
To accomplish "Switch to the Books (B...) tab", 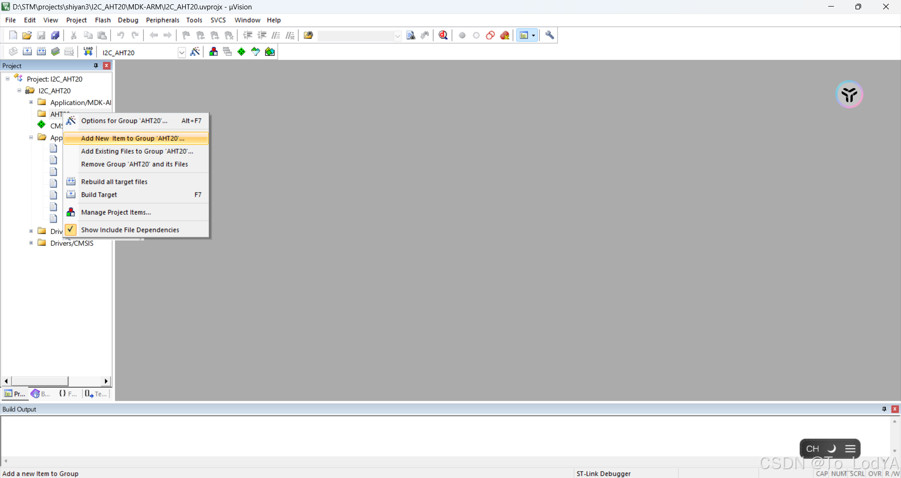I will 40,394.
